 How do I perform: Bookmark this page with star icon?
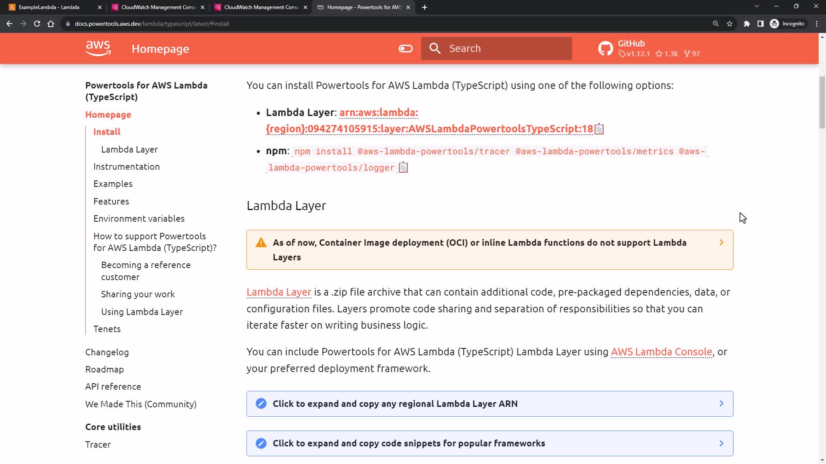730,24
